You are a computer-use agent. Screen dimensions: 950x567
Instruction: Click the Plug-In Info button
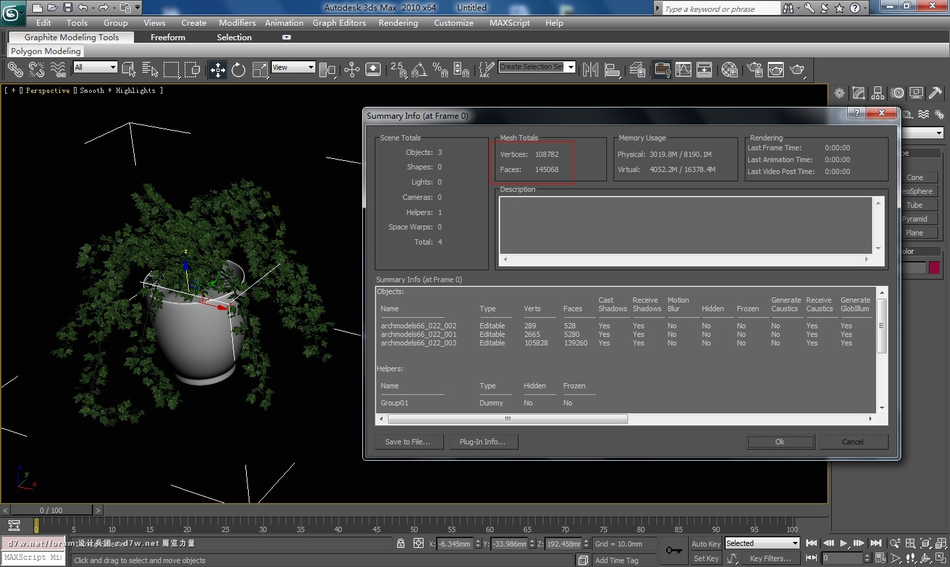coord(484,442)
